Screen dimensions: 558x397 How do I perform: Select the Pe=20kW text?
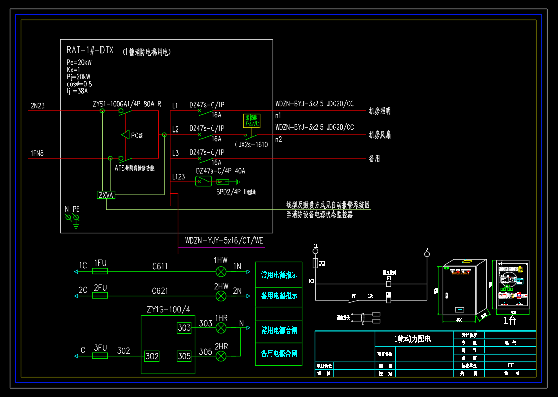pos(79,62)
